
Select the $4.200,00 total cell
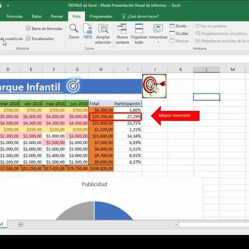pyautogui.click(x=101, y=110)
